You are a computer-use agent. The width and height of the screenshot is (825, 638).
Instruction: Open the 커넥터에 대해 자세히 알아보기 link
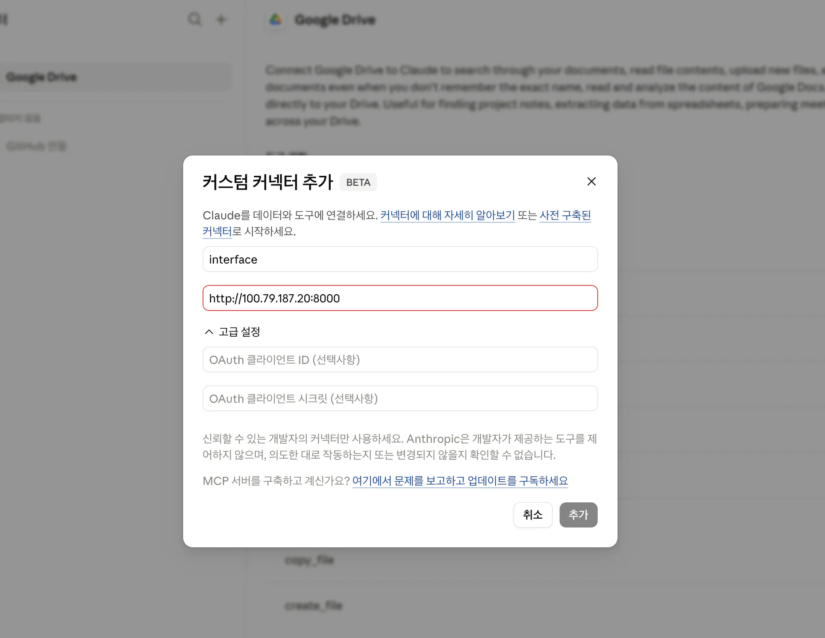447,215
